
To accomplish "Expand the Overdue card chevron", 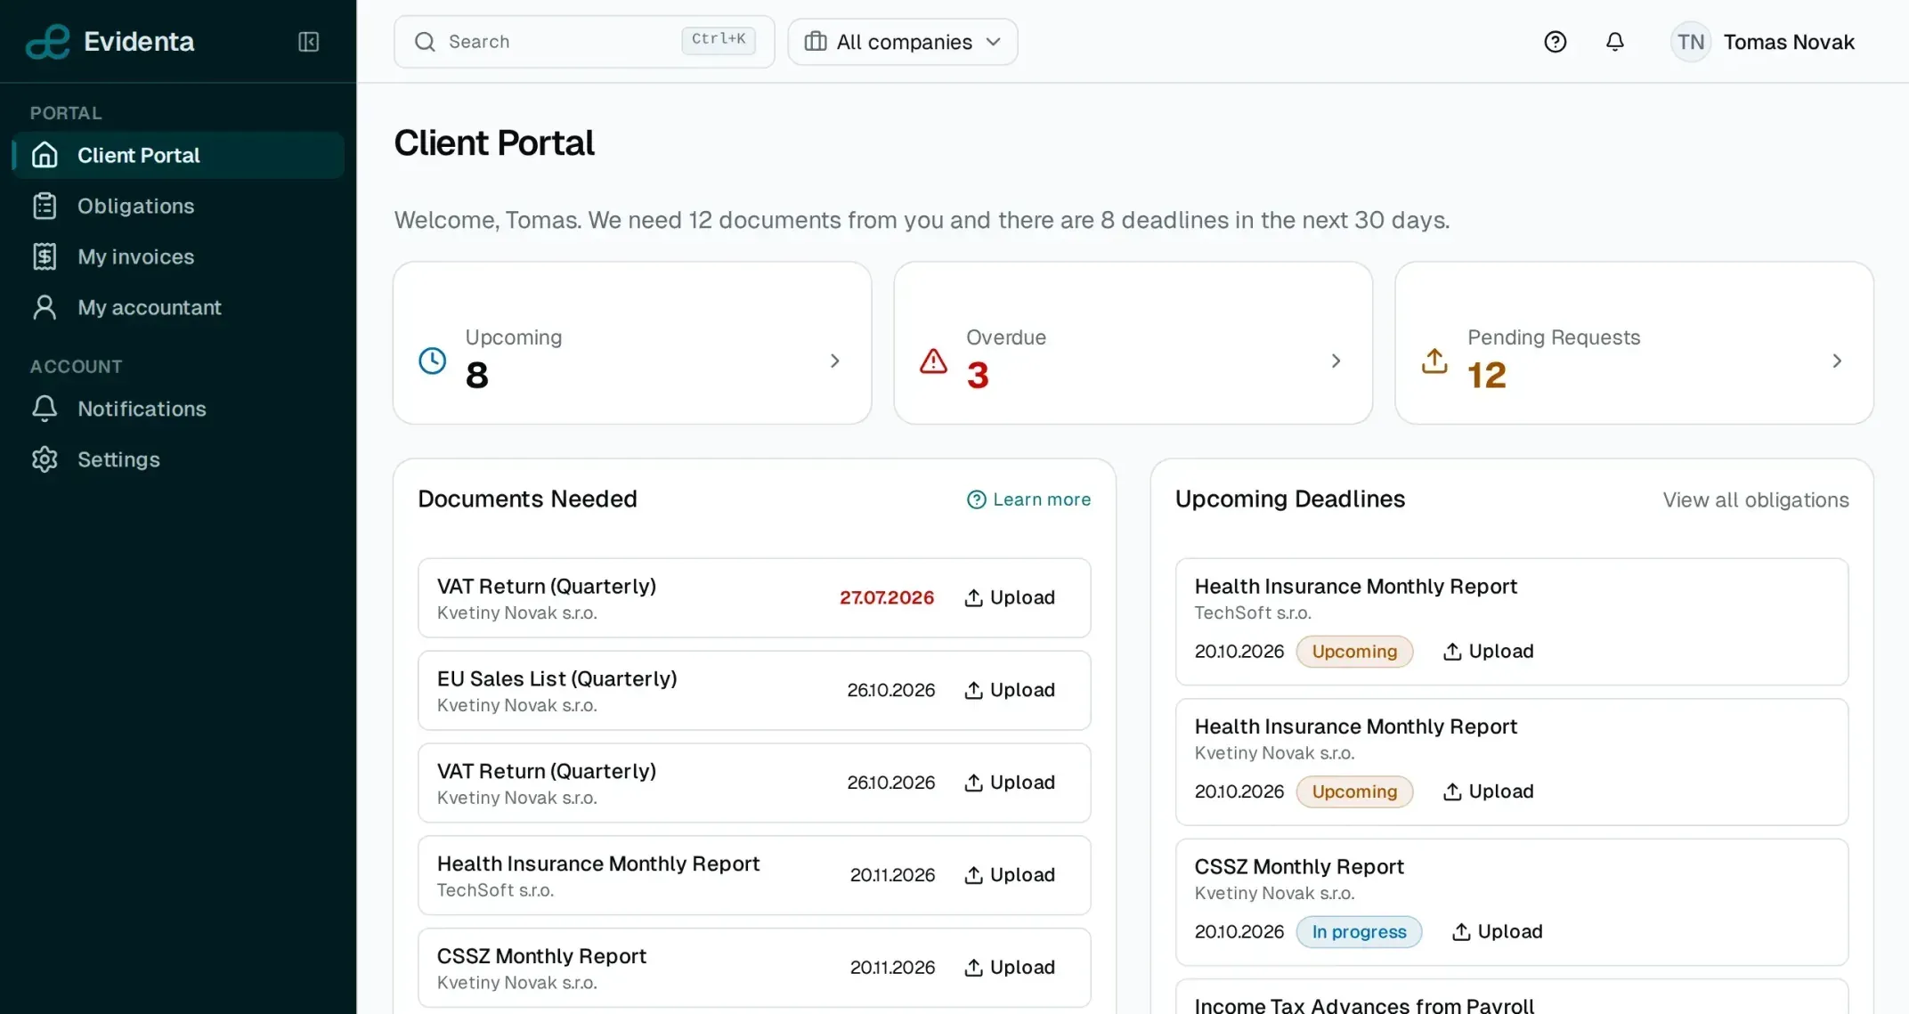I will click(x=1336, y=361).
